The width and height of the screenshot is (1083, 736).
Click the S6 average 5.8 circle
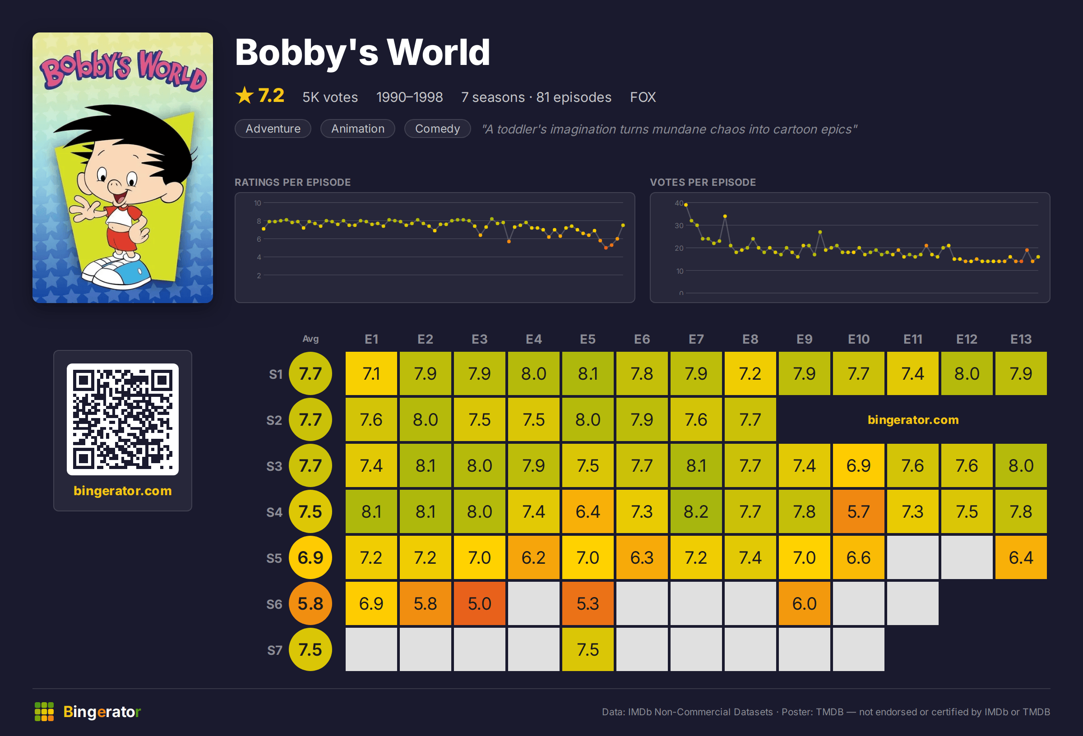pyautogui.click(x=310, y=604)
